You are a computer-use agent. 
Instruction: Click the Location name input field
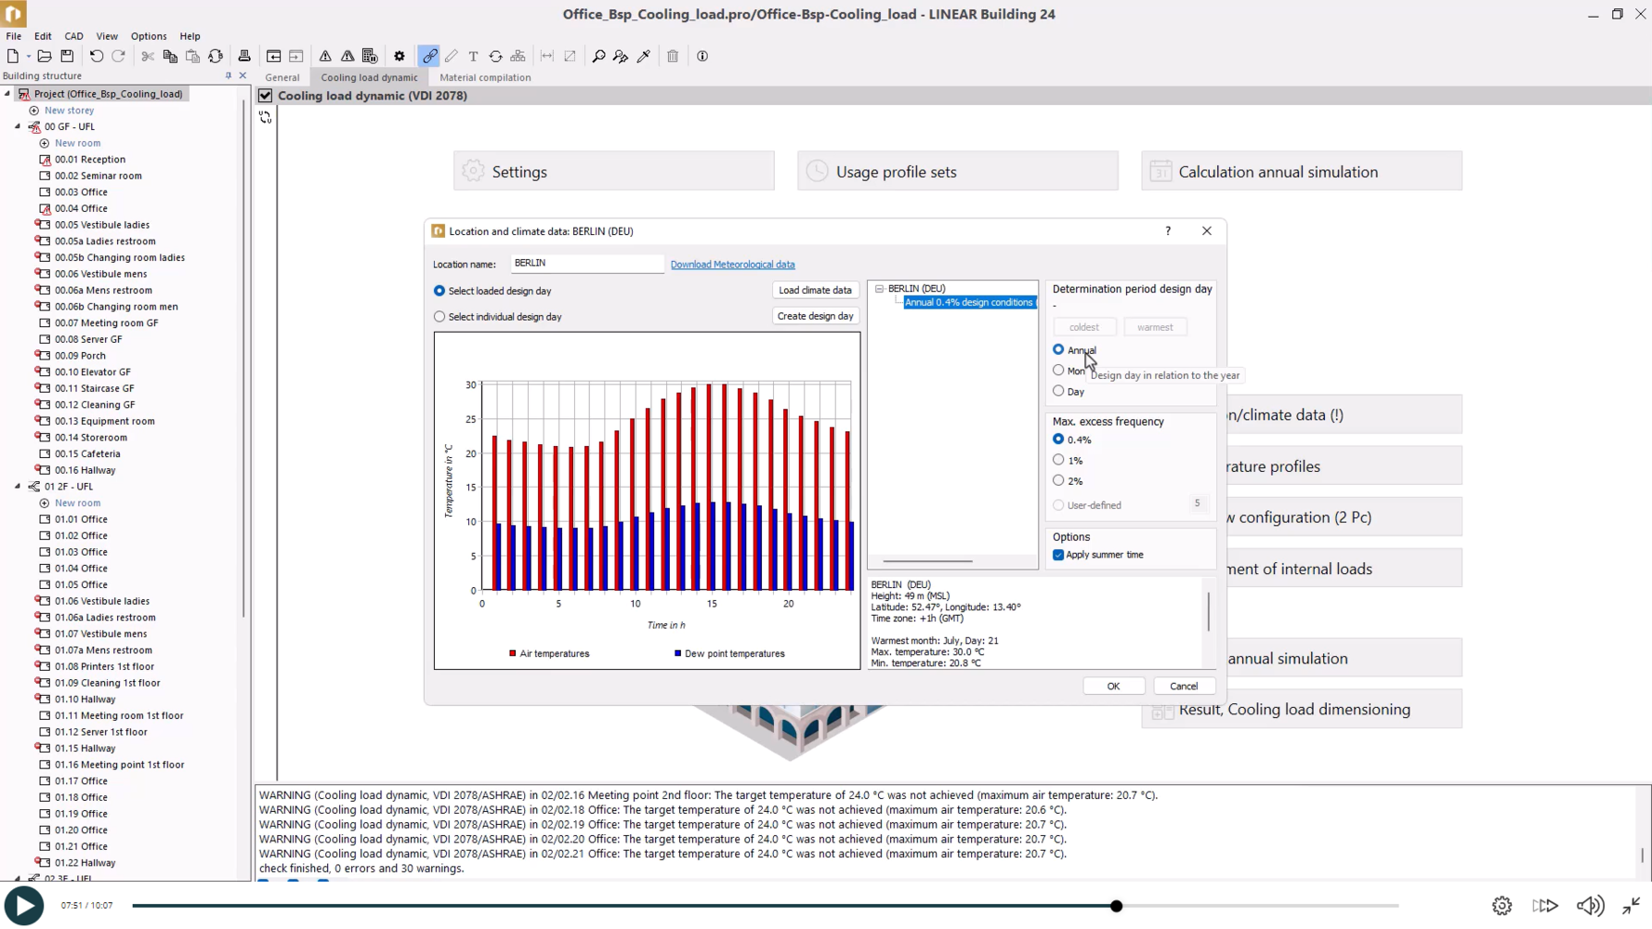pyautogui.click(x=586, y=264)
